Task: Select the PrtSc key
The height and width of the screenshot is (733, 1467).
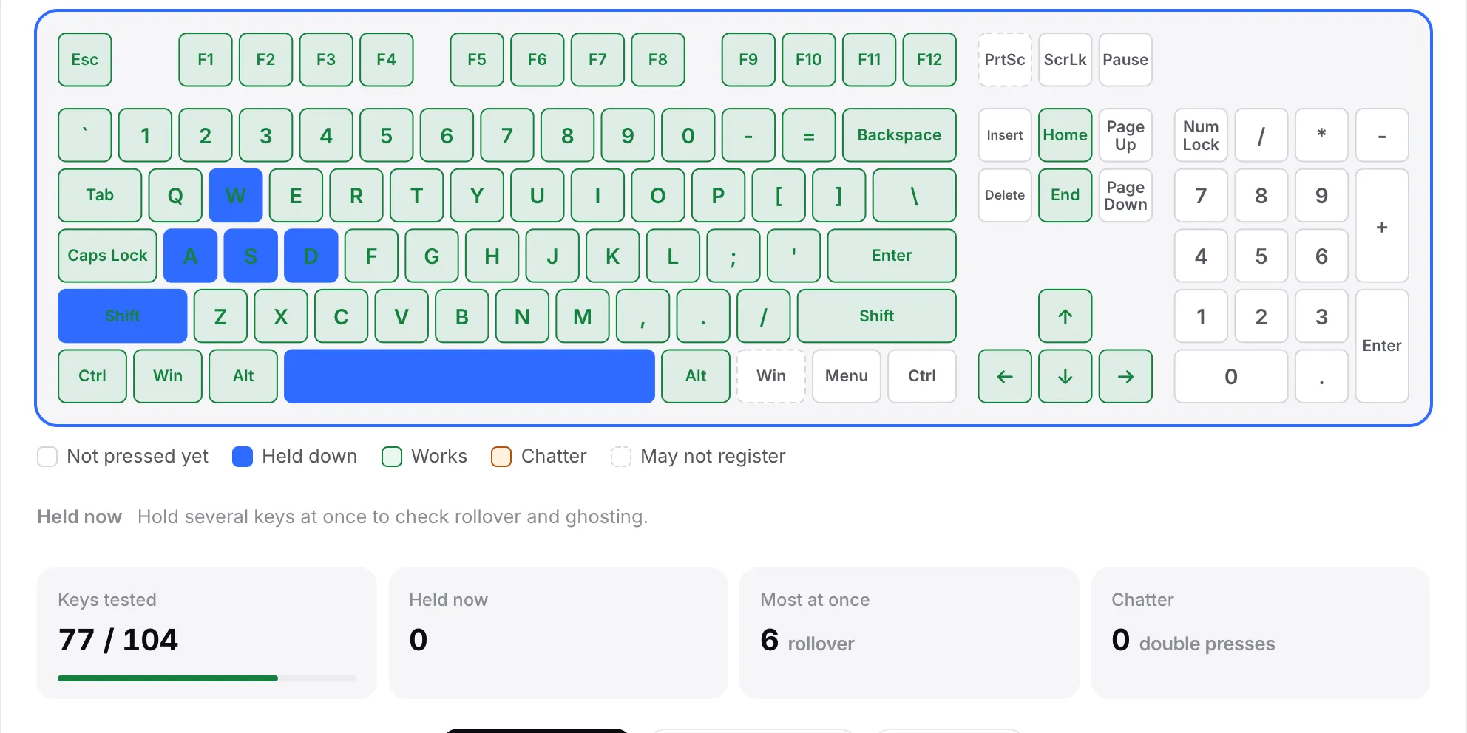Action: point(1005,60)
